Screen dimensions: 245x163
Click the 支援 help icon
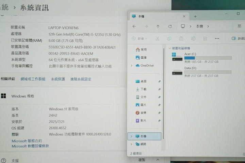[x=3, y=161]
